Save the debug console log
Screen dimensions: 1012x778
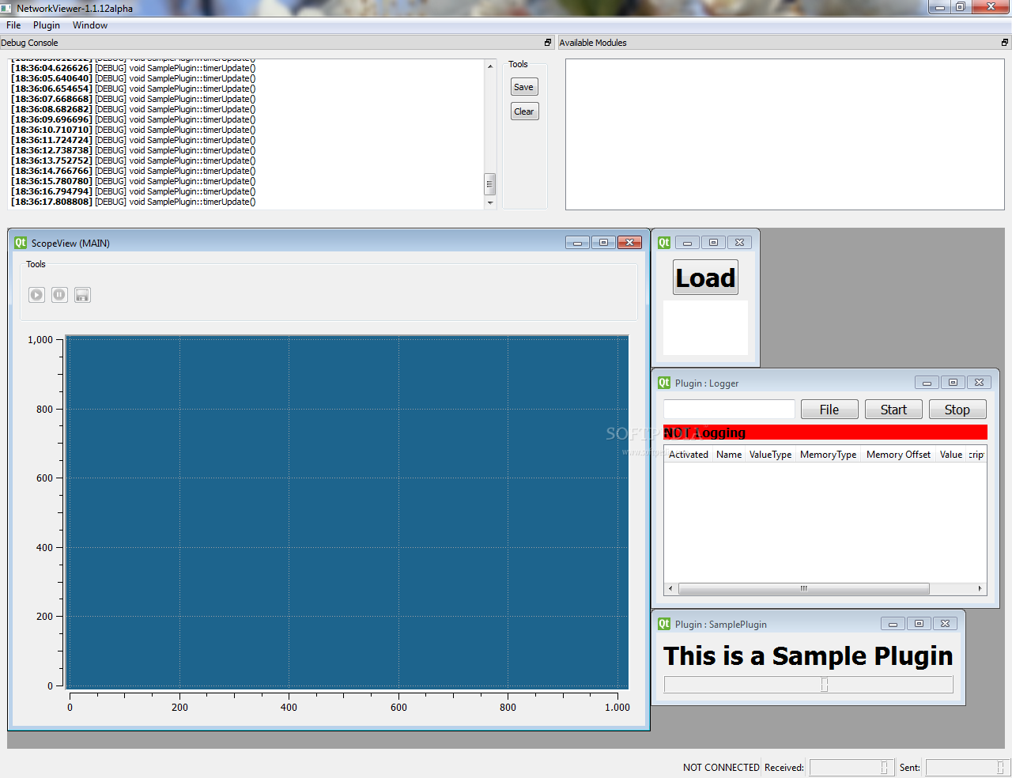coord(524,87)
